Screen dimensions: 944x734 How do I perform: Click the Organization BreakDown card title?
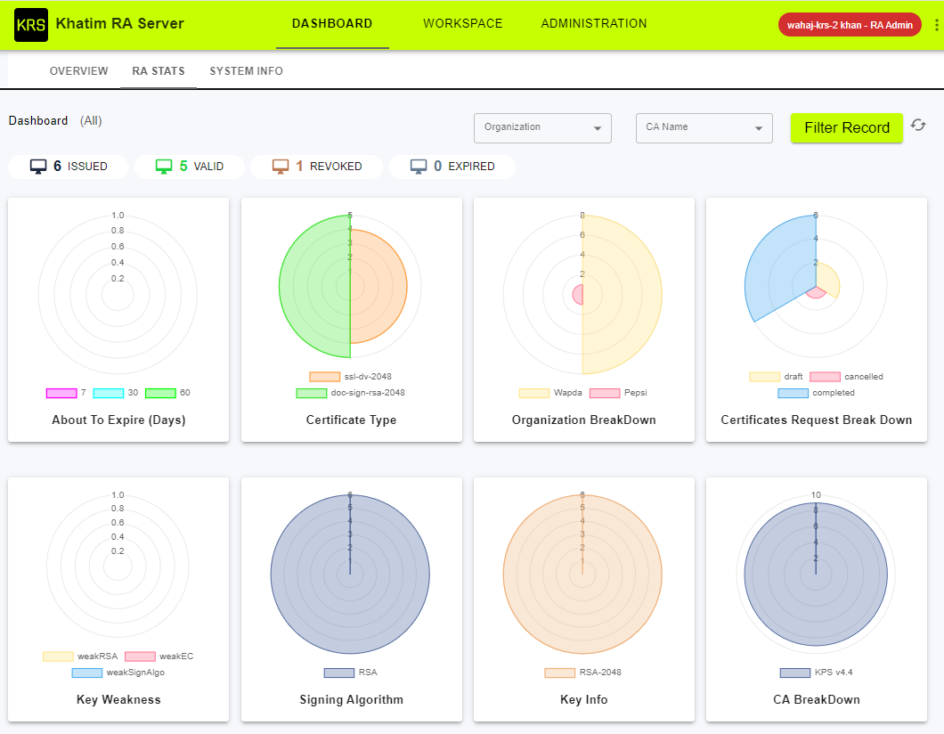(x=583, y=420)
